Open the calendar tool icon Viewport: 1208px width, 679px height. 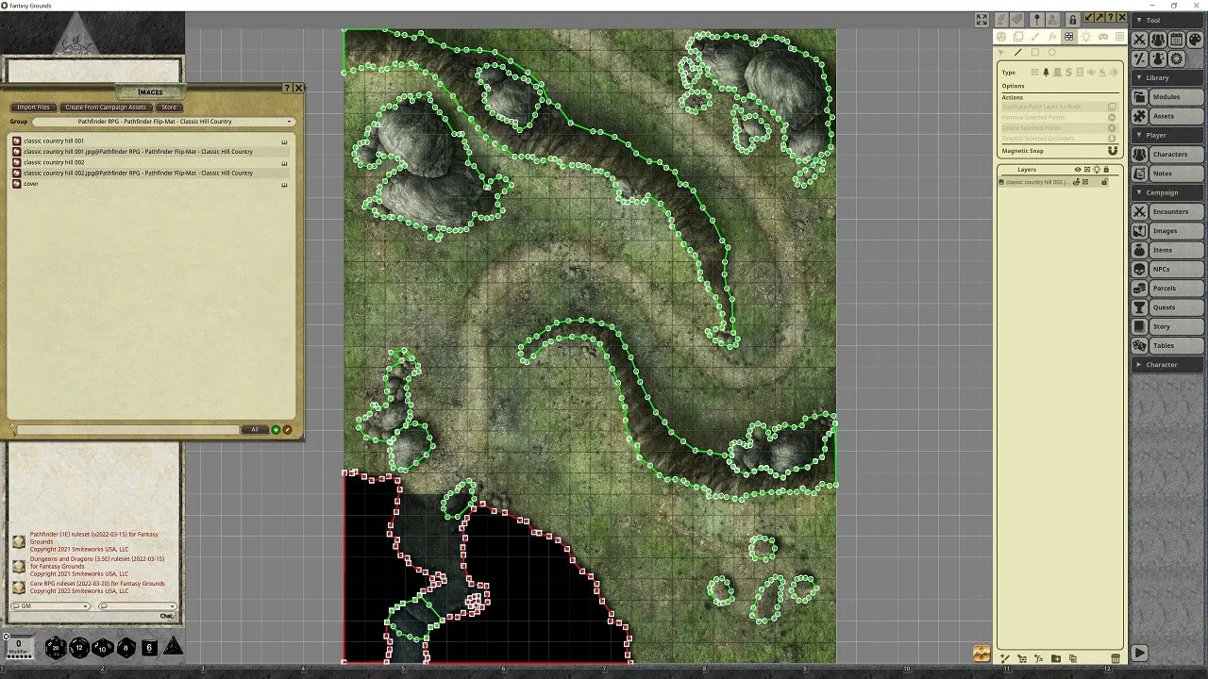tap(1177, 40)
